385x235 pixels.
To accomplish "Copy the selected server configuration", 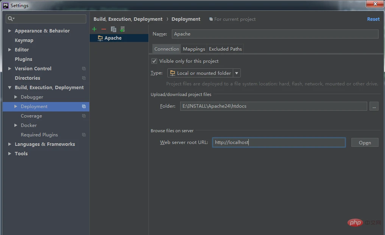I will (113, 29).
